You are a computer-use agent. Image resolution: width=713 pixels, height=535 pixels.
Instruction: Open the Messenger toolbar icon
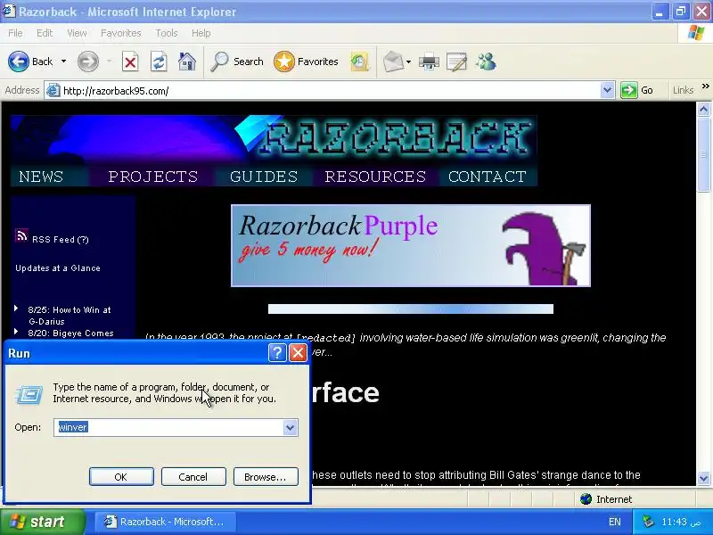pyautogui.click(x=486, y=62)
